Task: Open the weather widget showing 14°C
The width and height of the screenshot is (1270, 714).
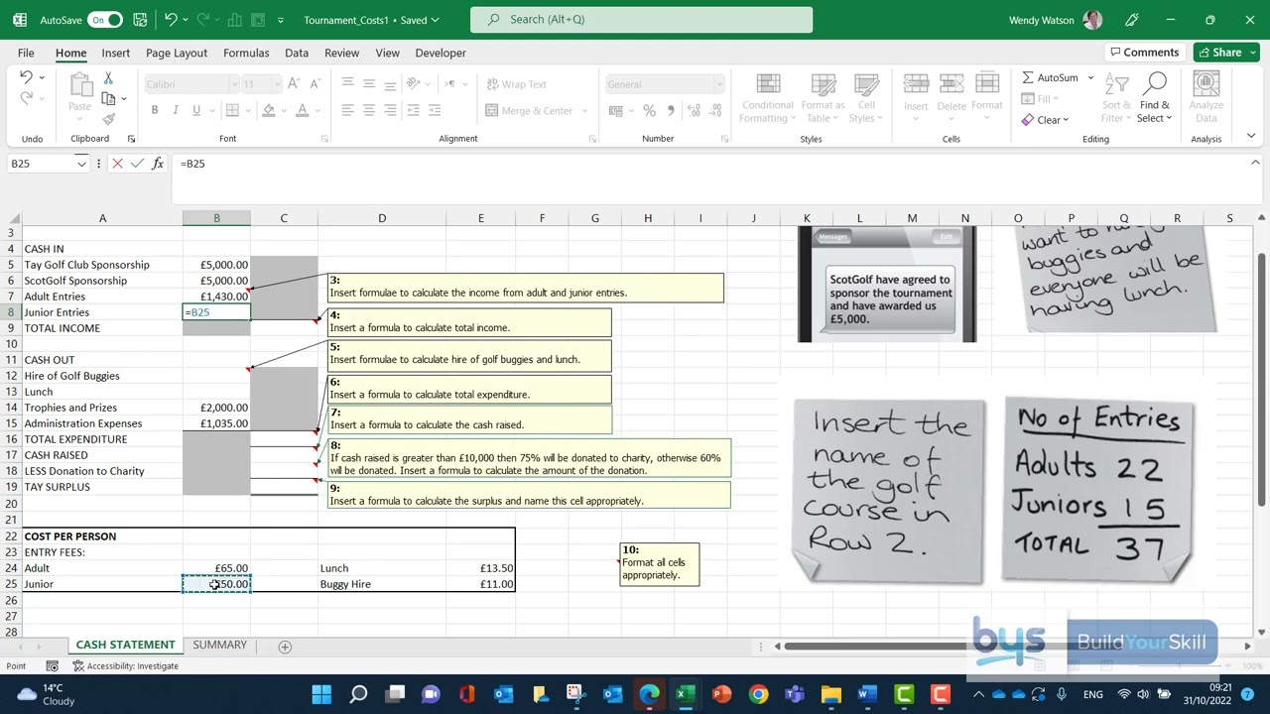Action: (46, 694)
